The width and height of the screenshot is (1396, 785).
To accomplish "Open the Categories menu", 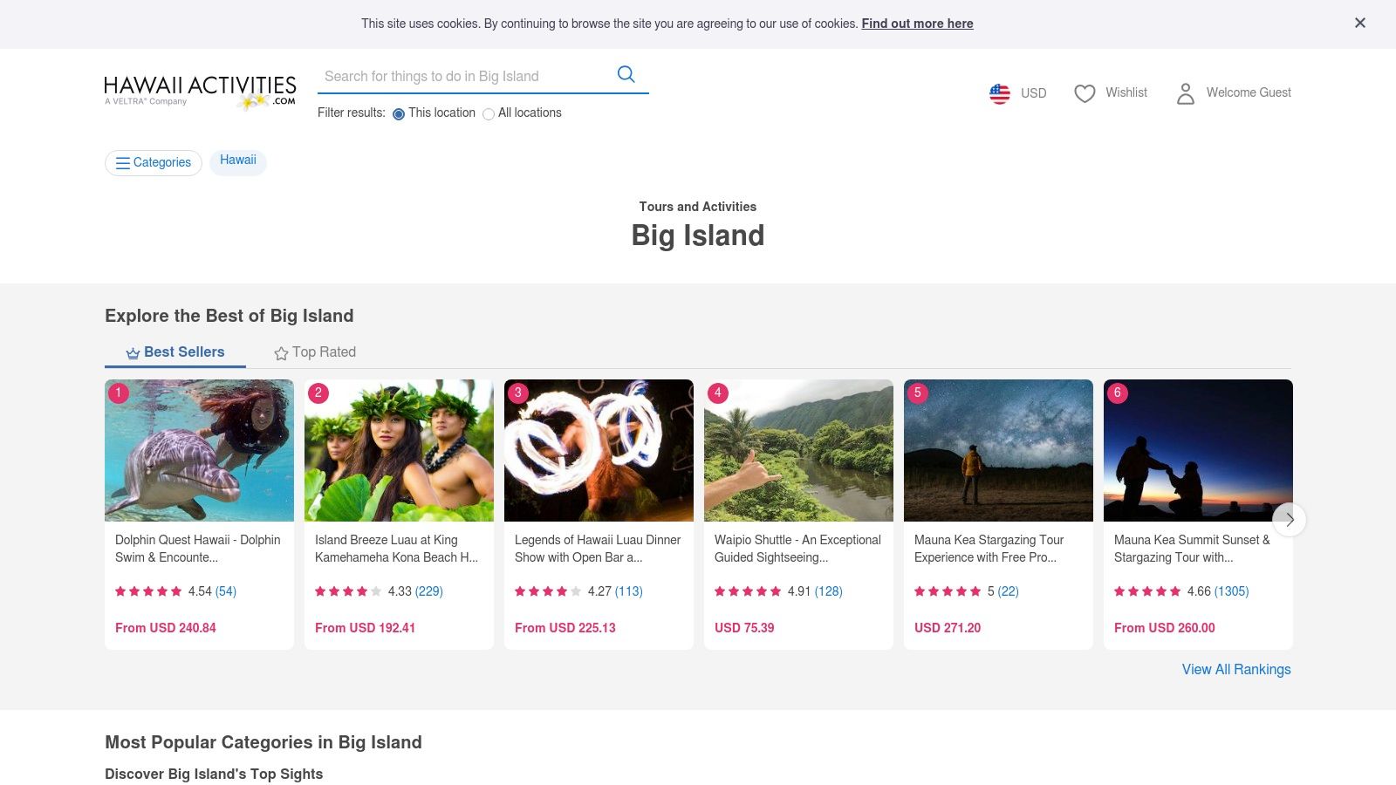I will [x=154, y=163].
